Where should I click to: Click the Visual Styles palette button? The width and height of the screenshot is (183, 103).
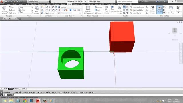coord(136,13)
